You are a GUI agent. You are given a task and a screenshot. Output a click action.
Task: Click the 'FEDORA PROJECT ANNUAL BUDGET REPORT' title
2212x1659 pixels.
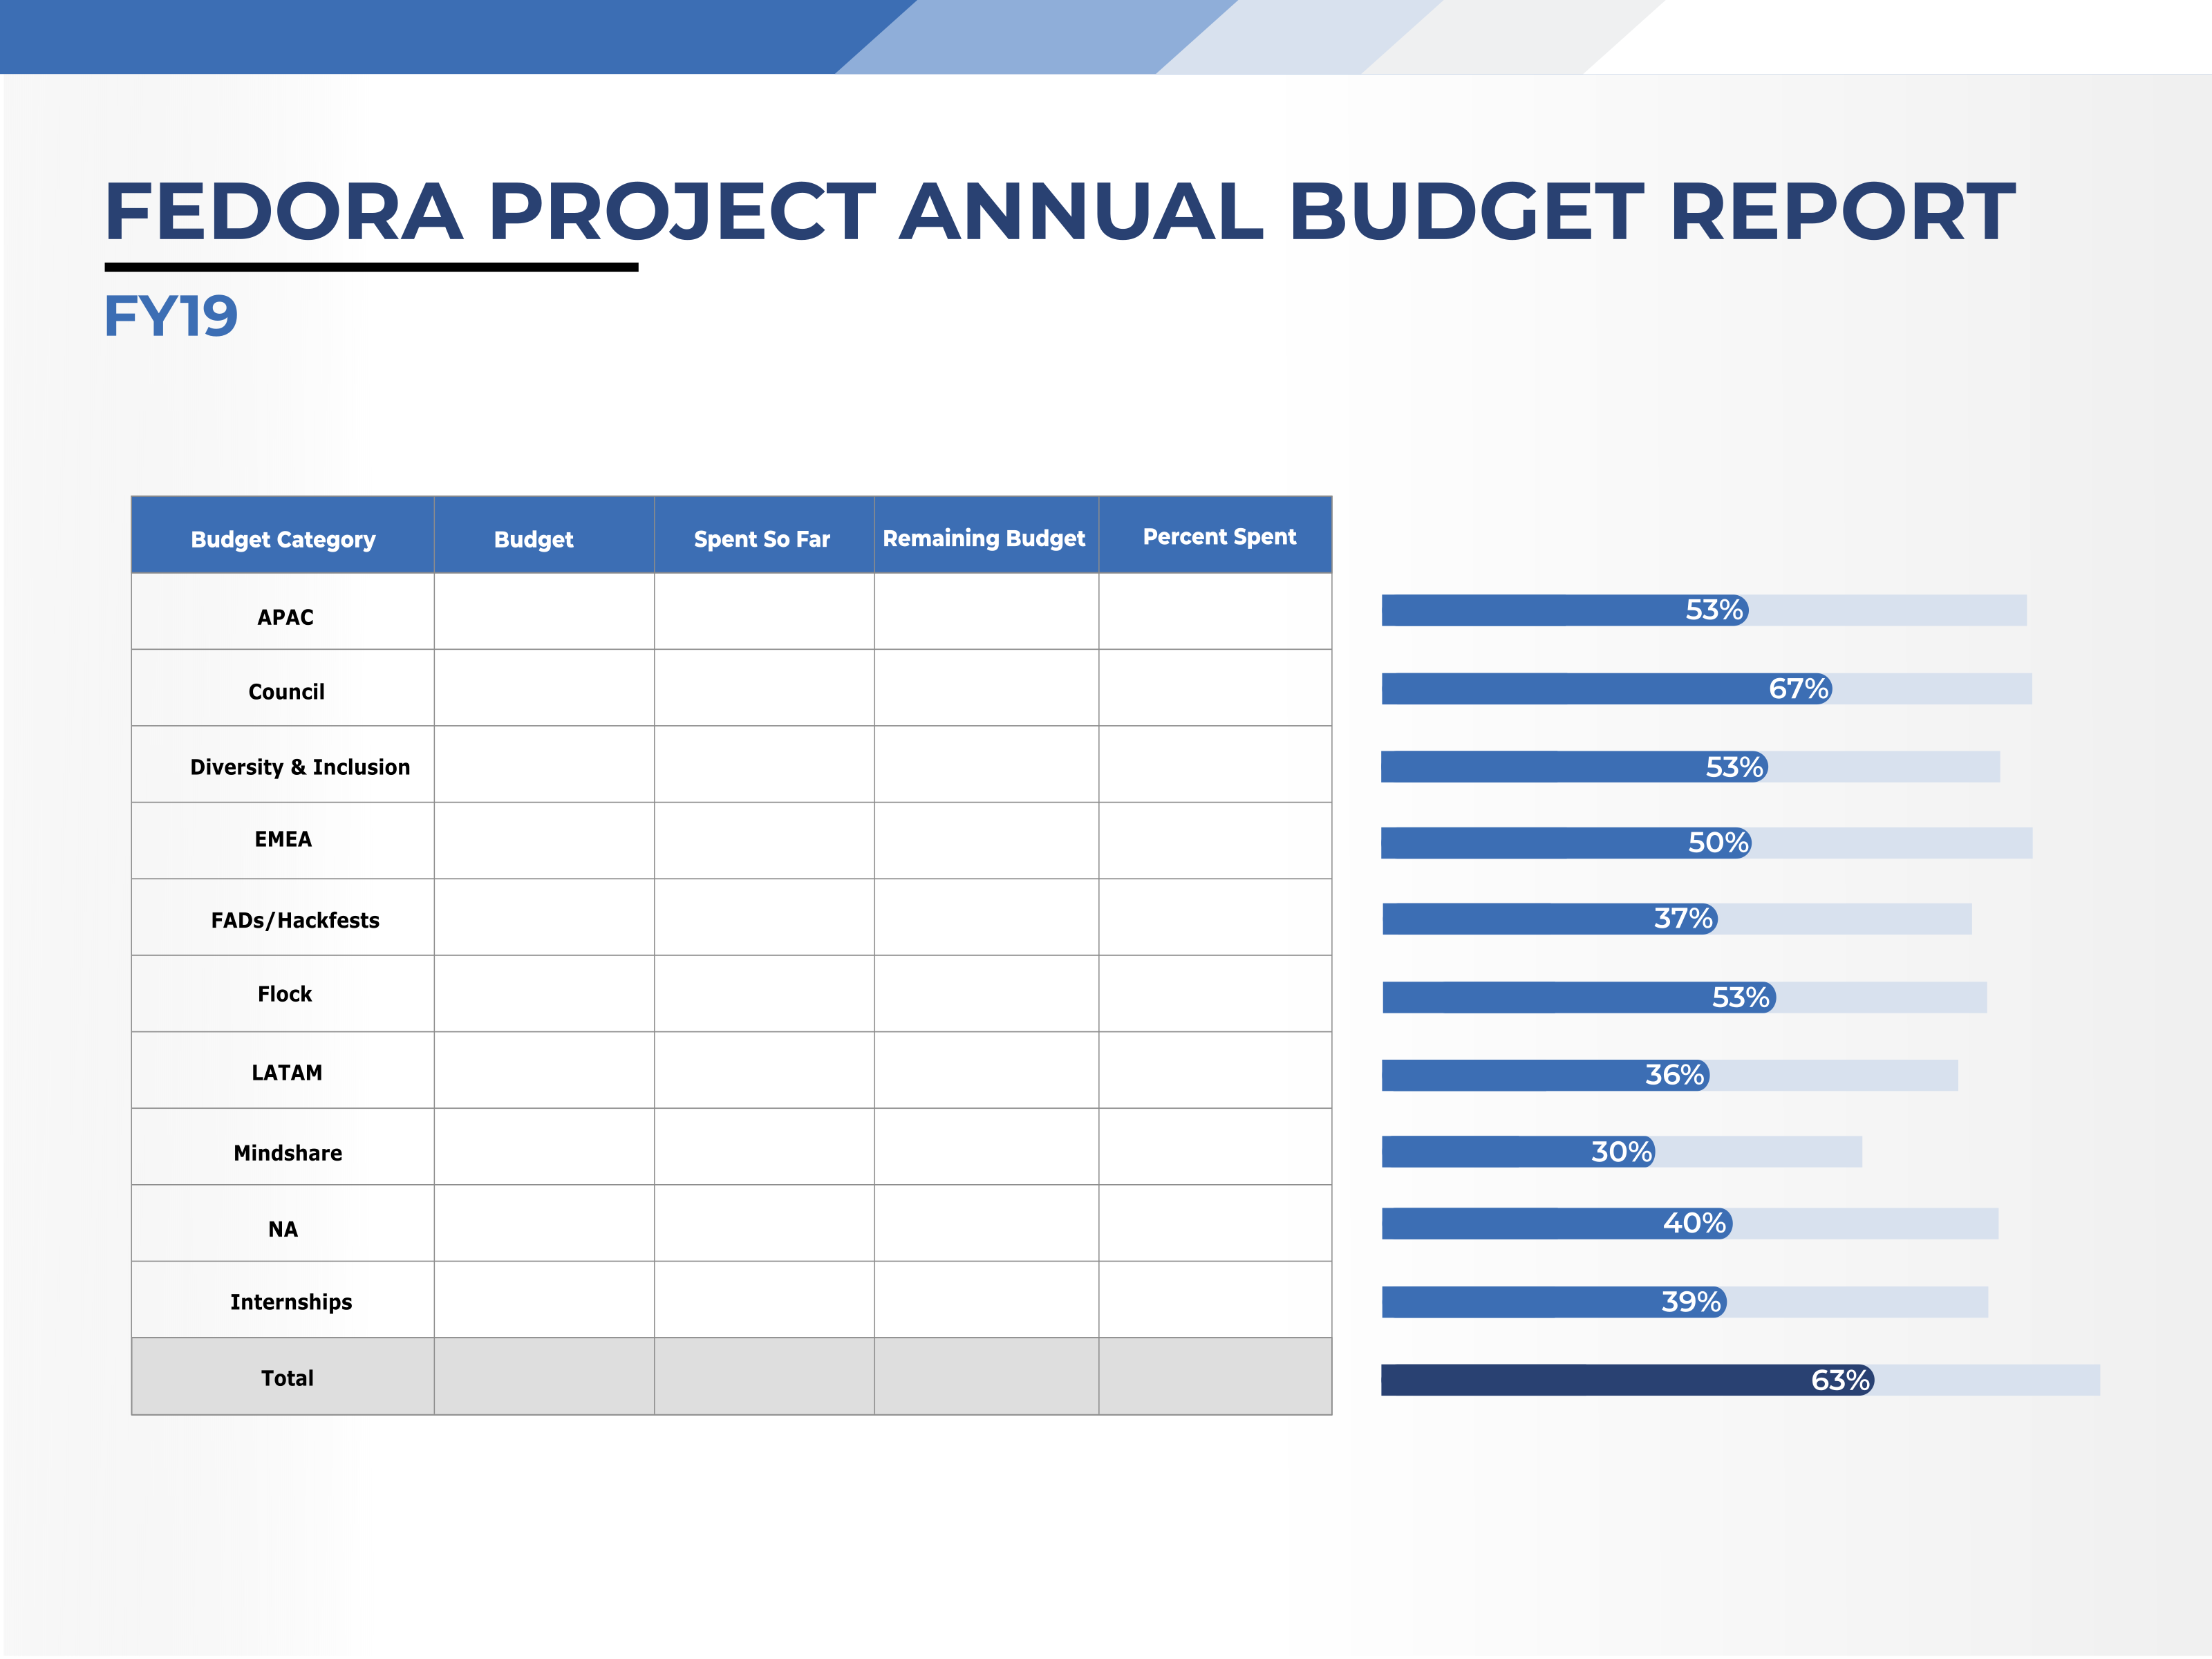point(1060,211)
